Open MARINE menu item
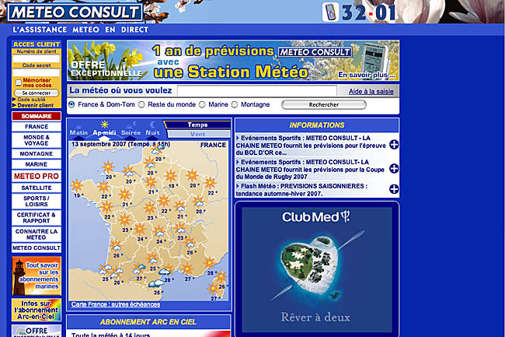The height and width of the screenshot is (337, 505). pyautogui.click(x=37, y=164)
